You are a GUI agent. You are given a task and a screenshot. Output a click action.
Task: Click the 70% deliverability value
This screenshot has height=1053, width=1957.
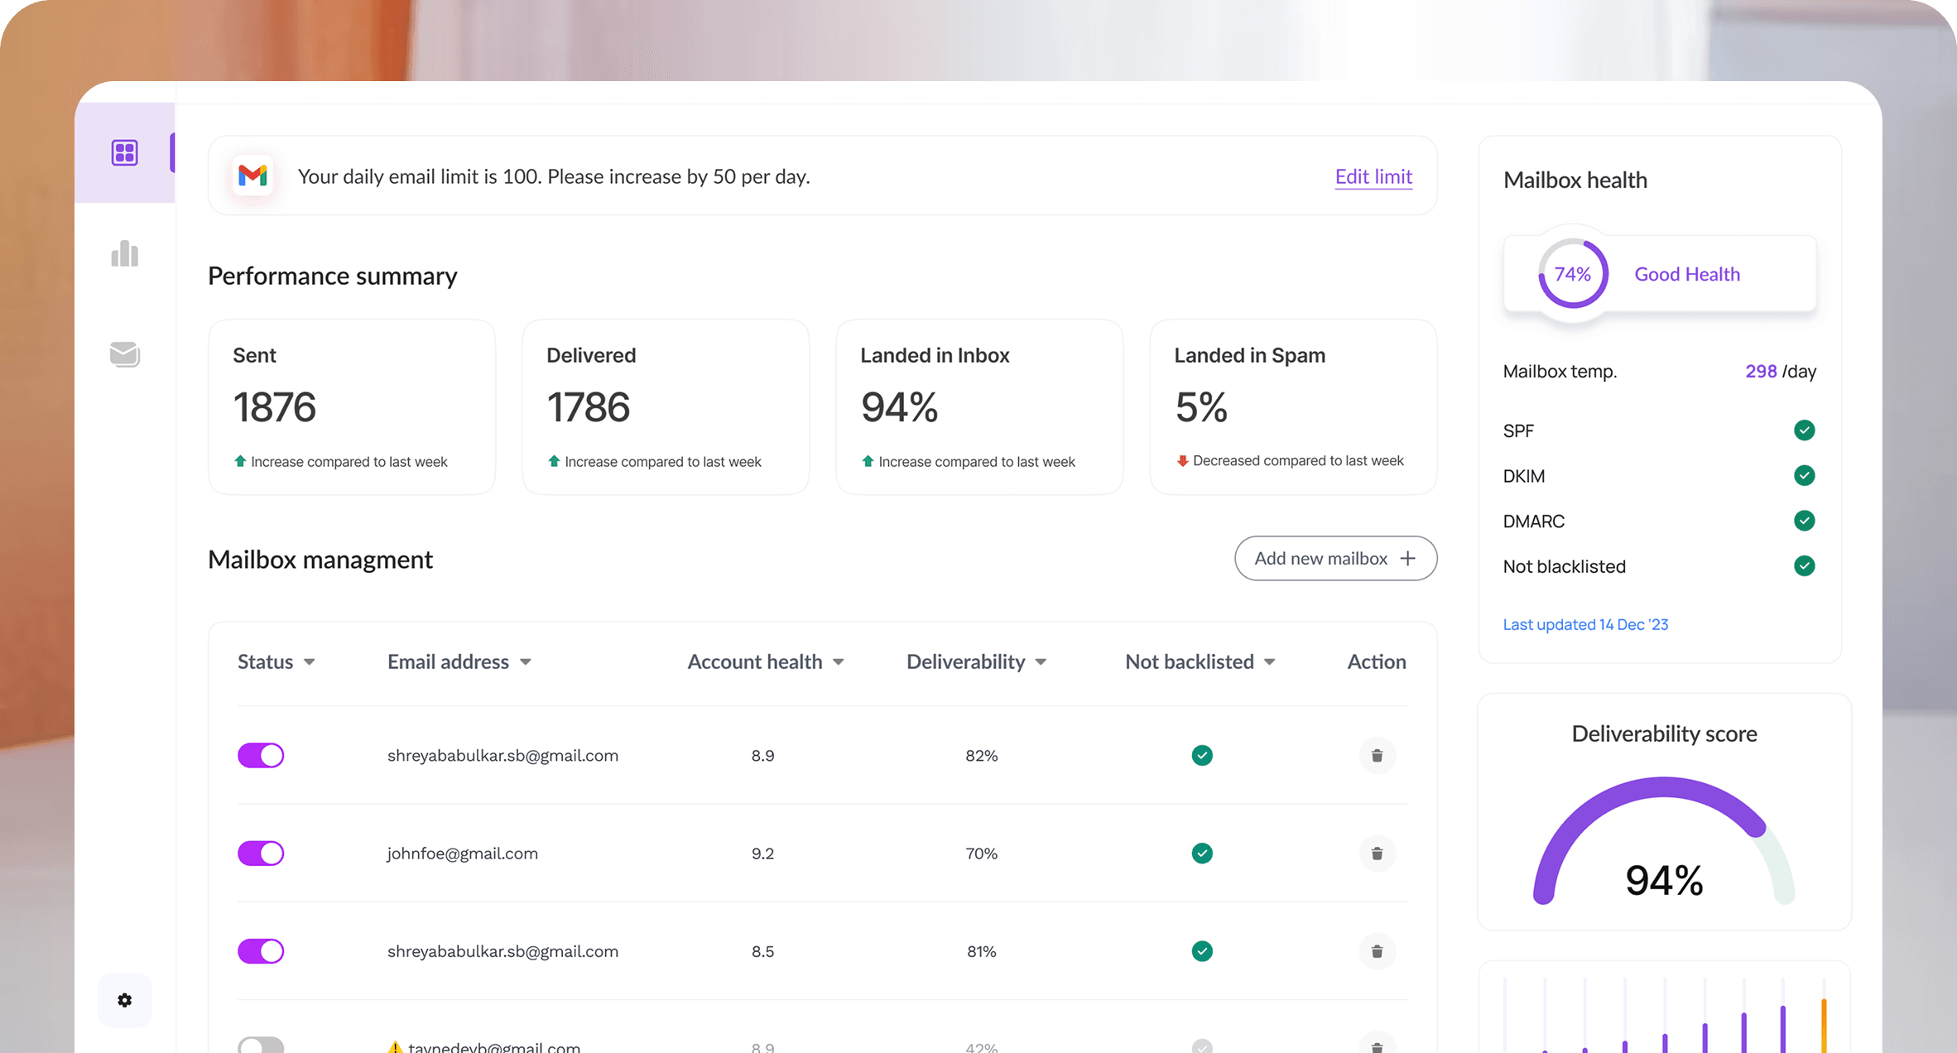click(x=982, y=853)
